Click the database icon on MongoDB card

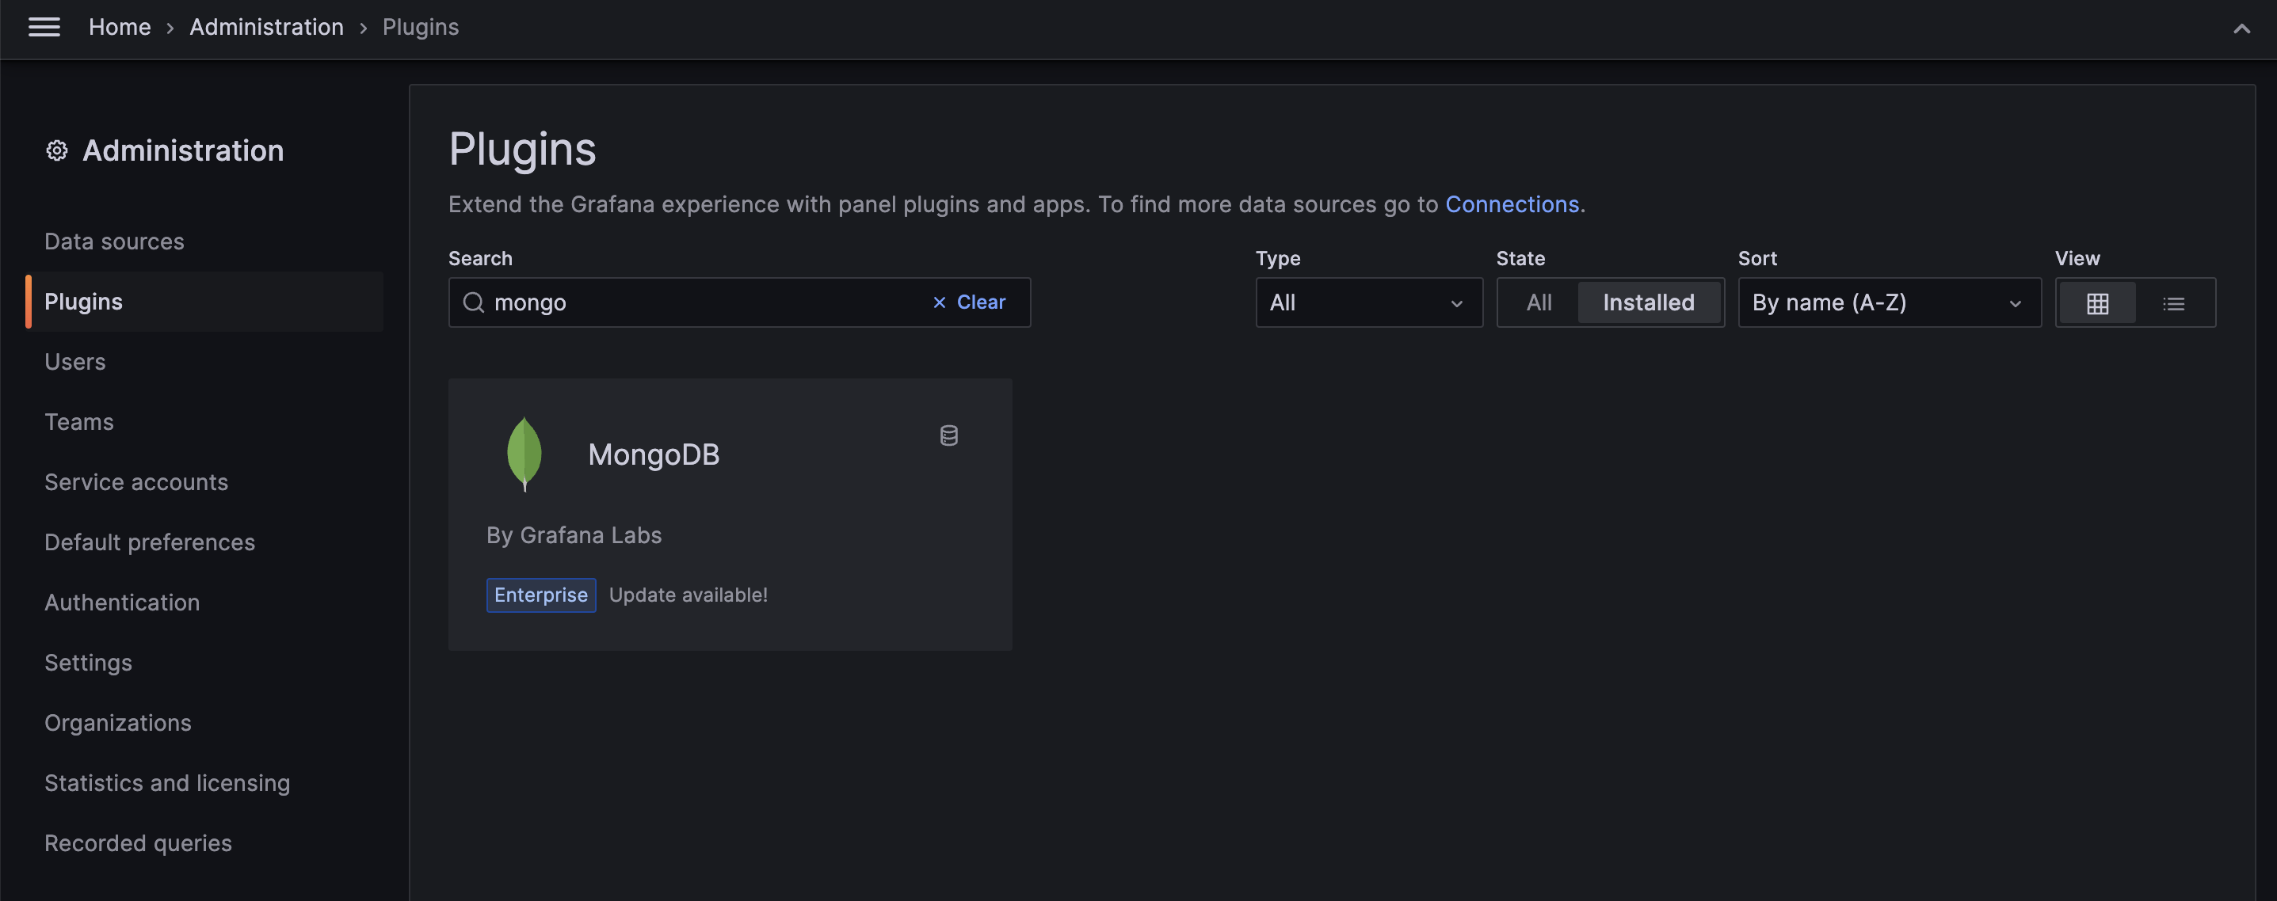click(948, 435)
